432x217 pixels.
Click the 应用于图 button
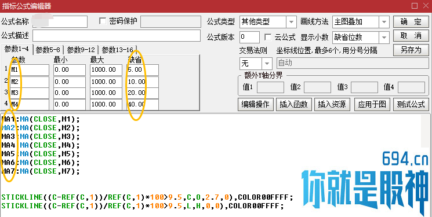[x=372, y=104]
